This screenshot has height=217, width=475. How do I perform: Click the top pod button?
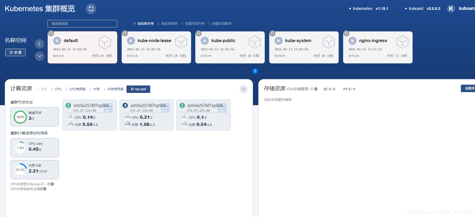(138, 89)
